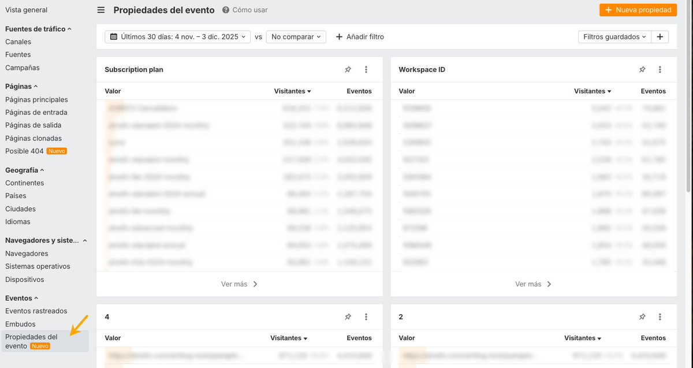Open Continentes in sidebar
The height and width of the screenshot is (368, 693).
tap(25, 183)
